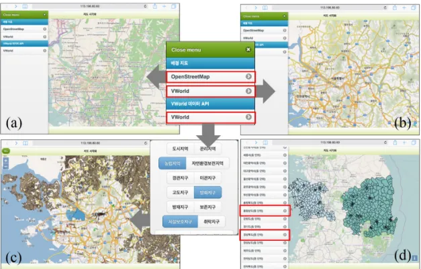Click Close menu text in panel (a) header
The width and height of the screenshot is (421, 269).
tap(11, 15)
